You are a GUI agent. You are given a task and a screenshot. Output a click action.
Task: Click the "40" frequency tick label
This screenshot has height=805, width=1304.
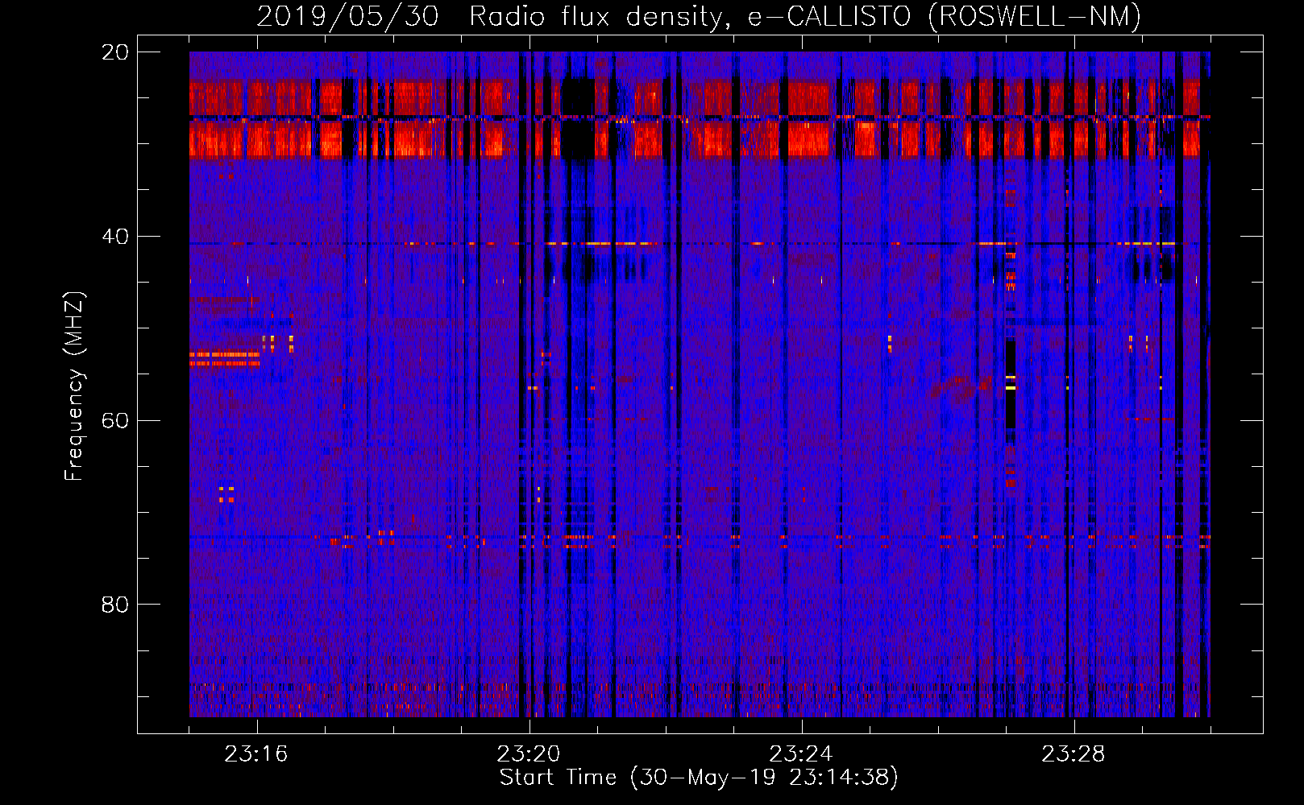tap(115, 237)
